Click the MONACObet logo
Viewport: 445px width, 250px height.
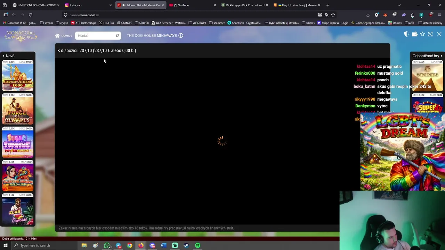(x=21, y=35)
